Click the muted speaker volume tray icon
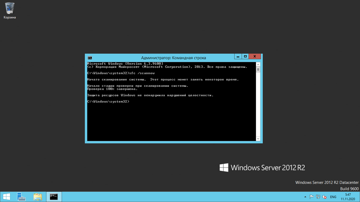Screen dimensions: 360x202 point(325,197)
